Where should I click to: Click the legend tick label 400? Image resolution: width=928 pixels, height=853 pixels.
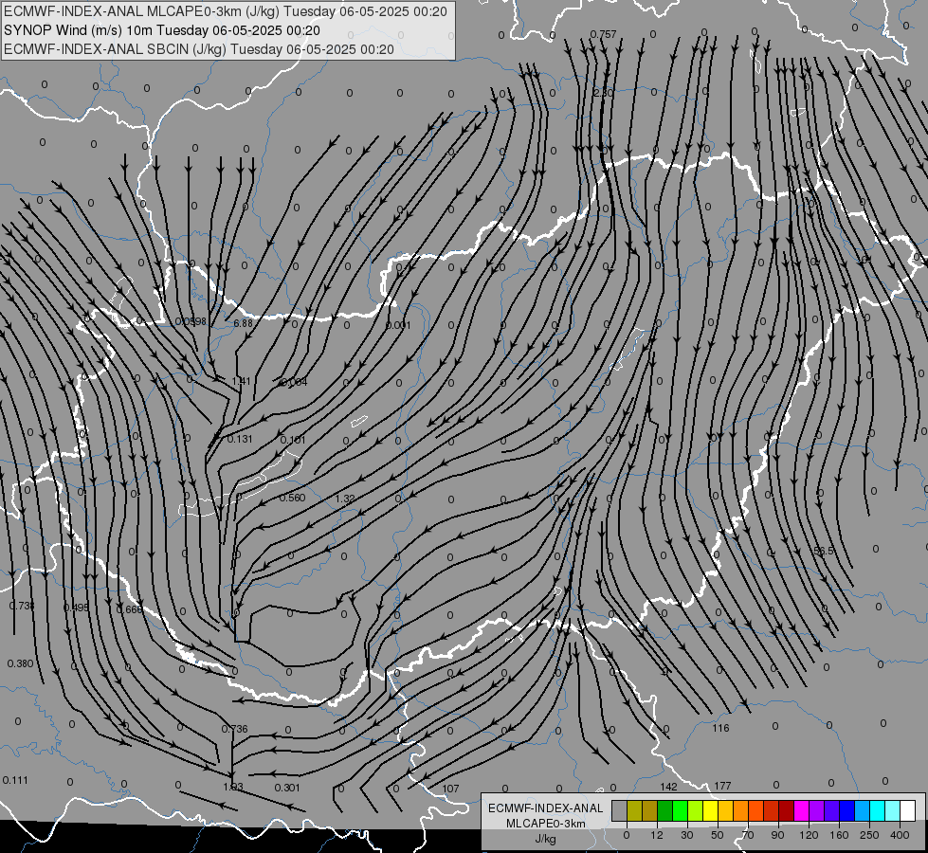click(900, 835)
